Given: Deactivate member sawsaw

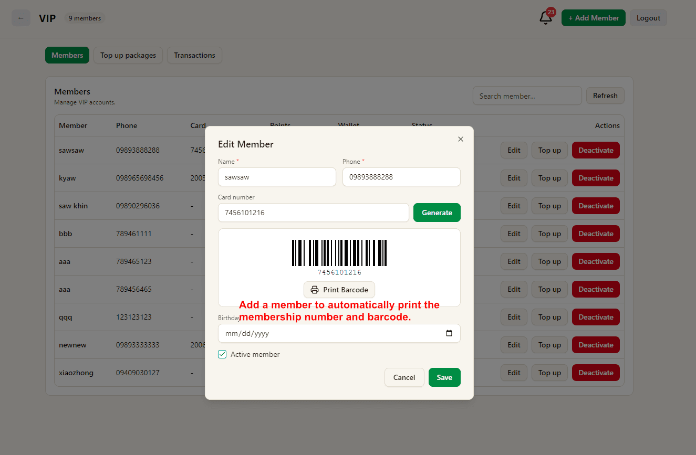Looking at the screenshot, I should [x=596, y=150].
